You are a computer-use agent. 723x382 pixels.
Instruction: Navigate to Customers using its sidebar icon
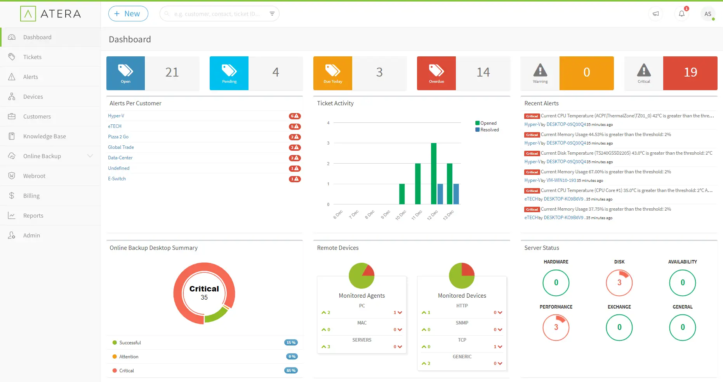(x=12, y=116)
